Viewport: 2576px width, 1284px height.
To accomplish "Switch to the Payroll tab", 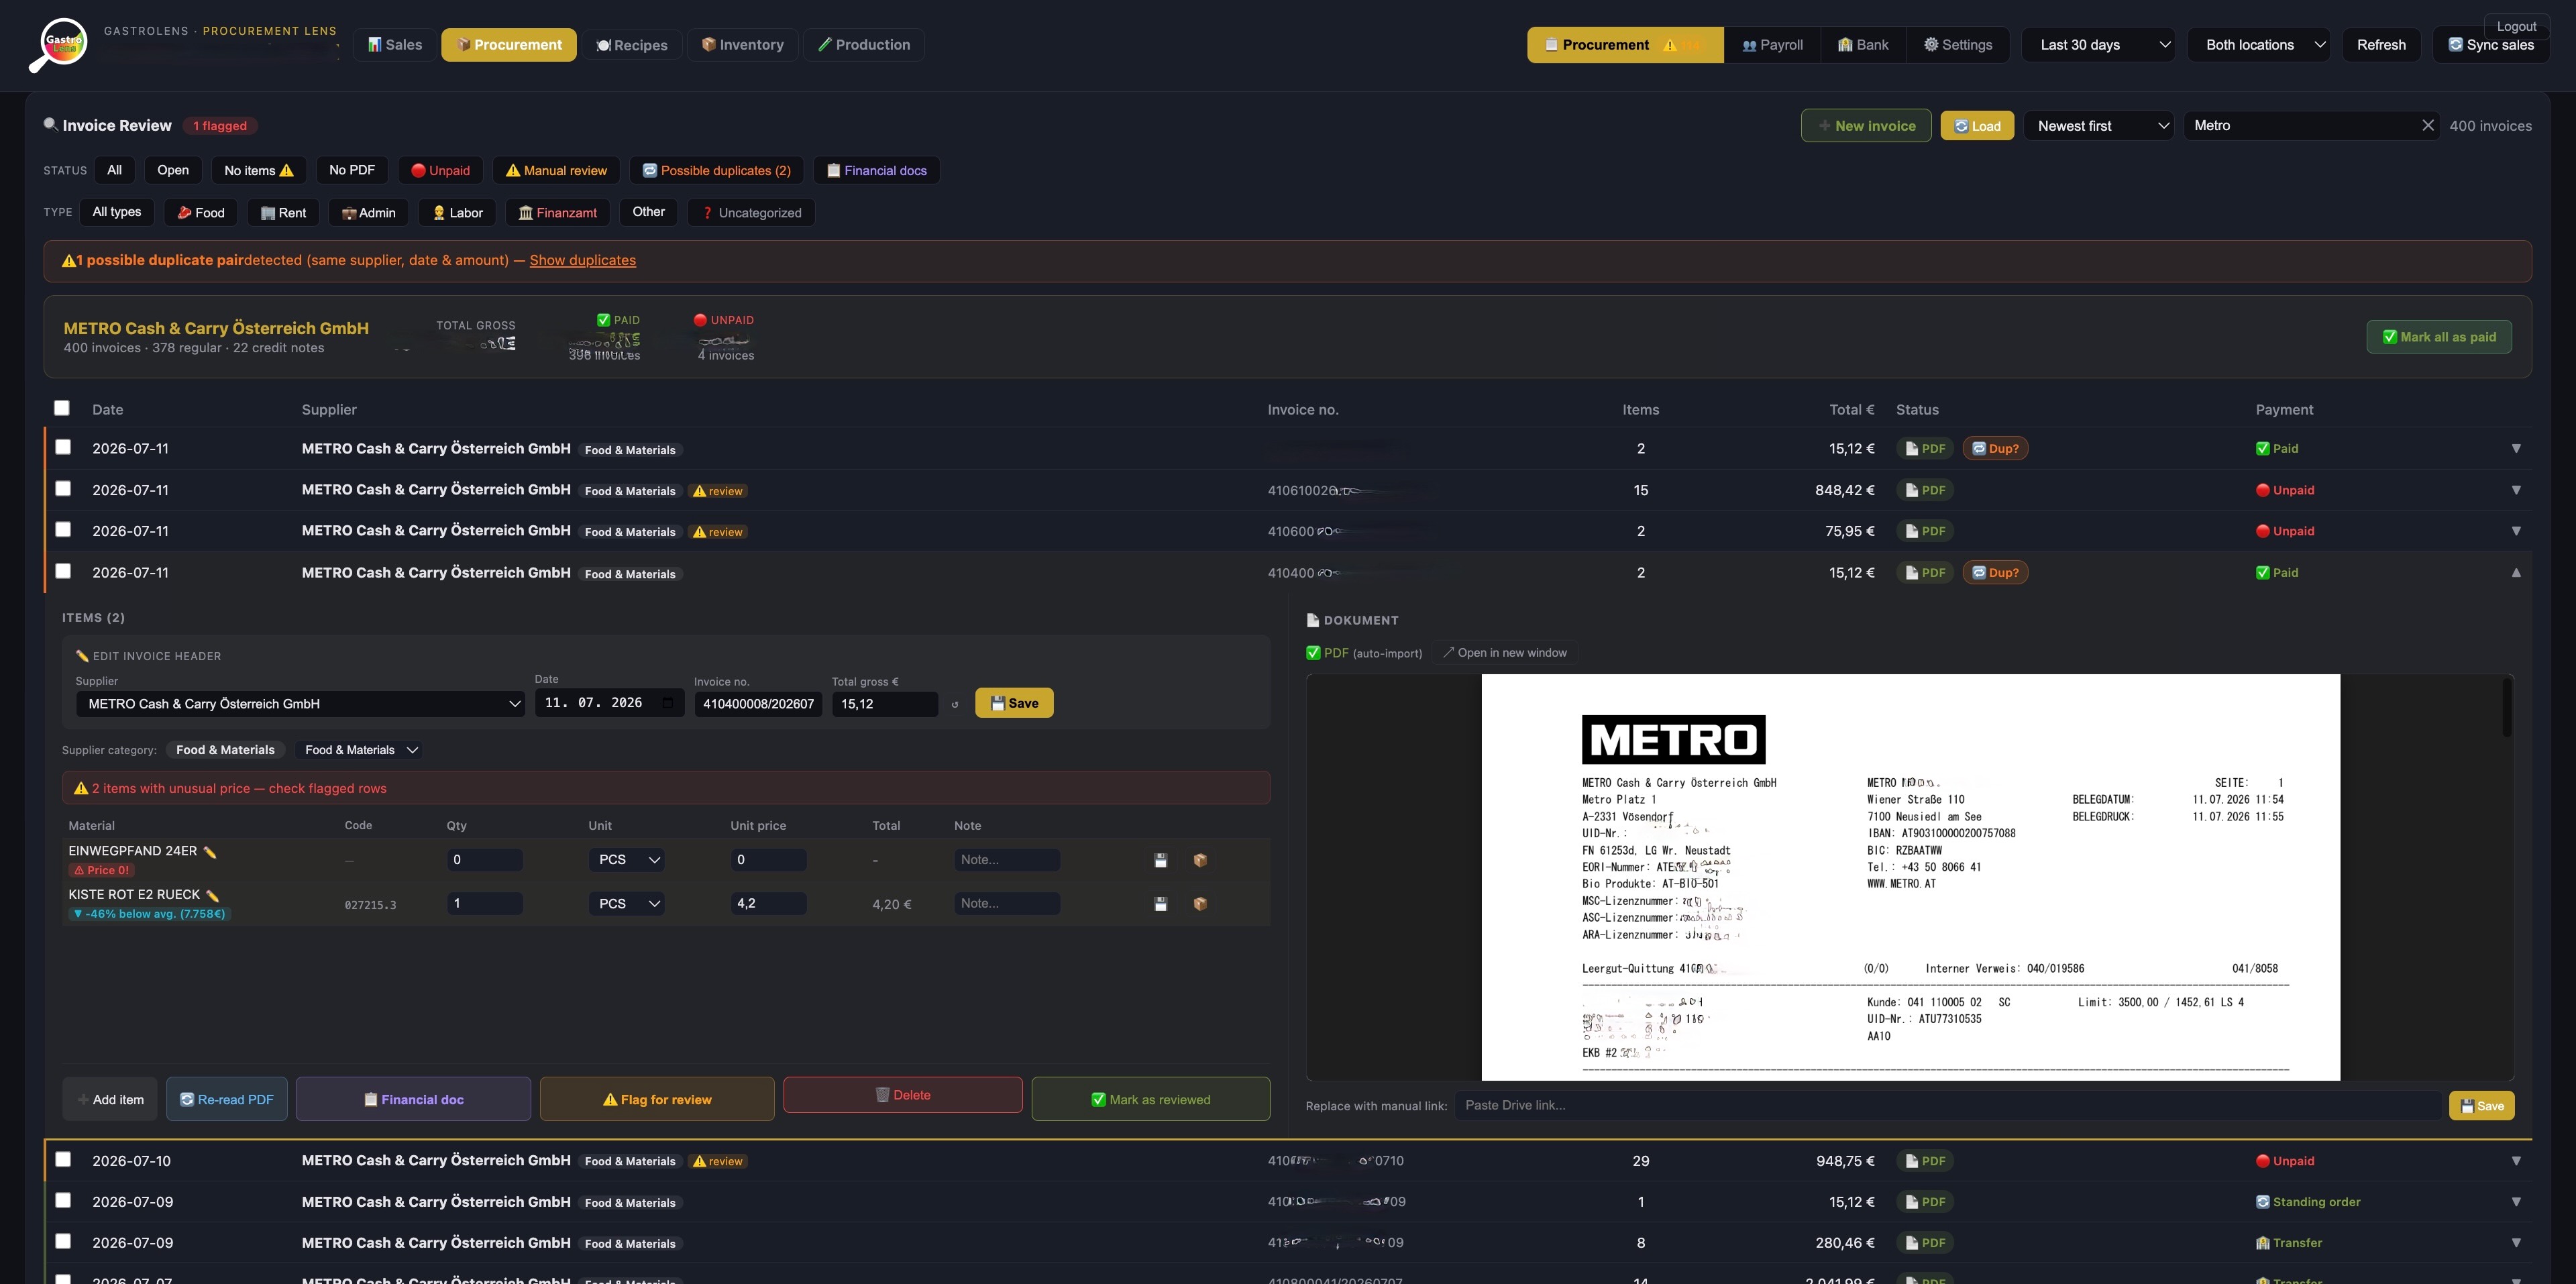I will click(1772, 45).
